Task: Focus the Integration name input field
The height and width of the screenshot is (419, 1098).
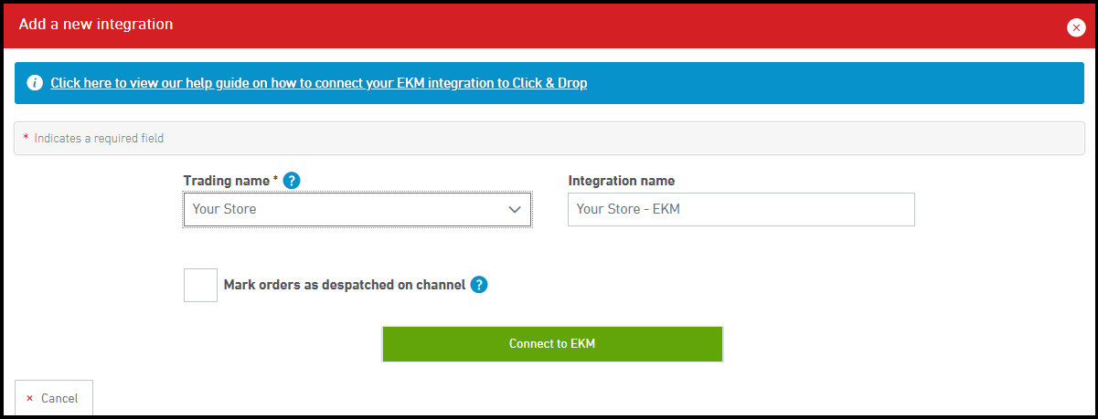Action: coord(741,209)
